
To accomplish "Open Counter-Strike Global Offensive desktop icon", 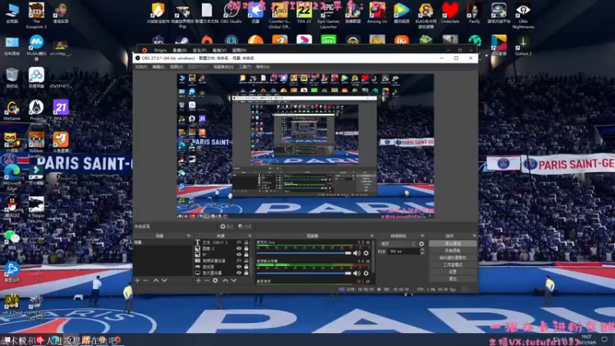I will [280, 15].
